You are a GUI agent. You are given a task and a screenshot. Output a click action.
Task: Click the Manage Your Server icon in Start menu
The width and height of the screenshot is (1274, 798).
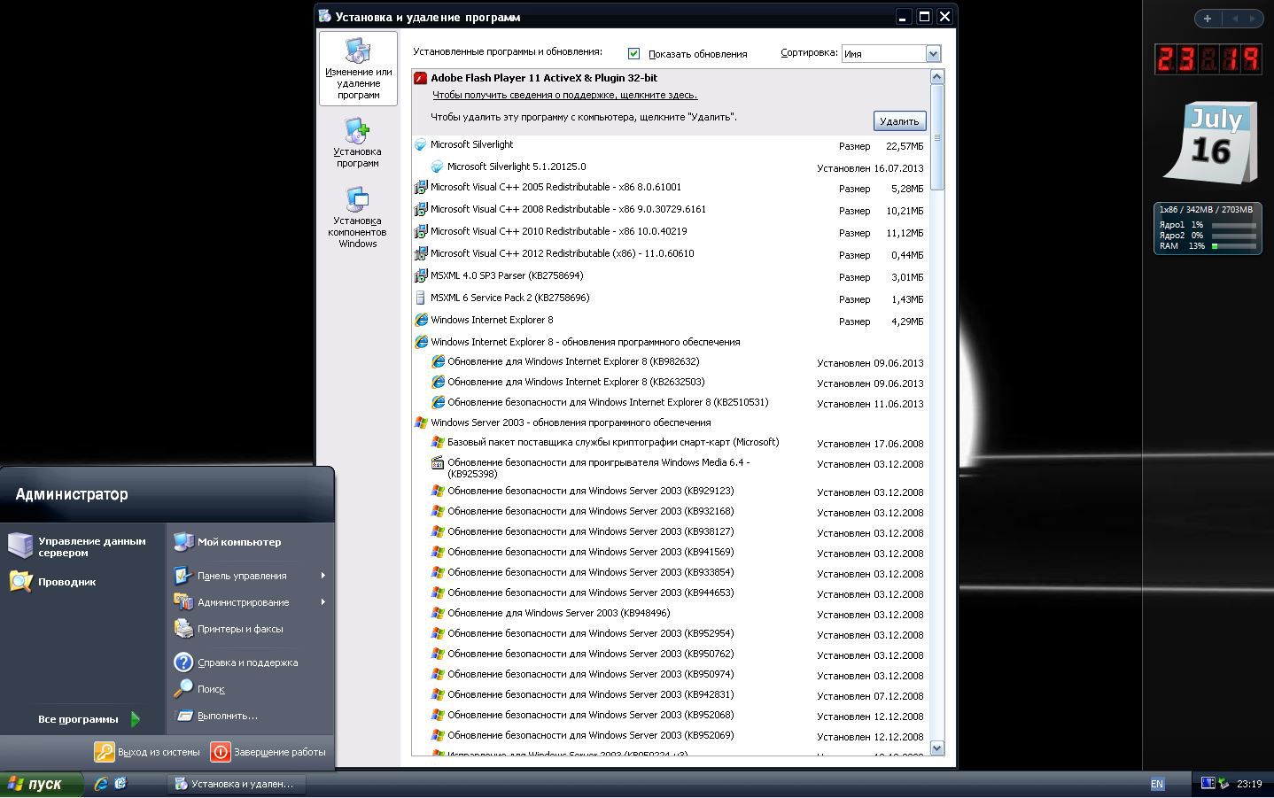(x=20, y=546)
